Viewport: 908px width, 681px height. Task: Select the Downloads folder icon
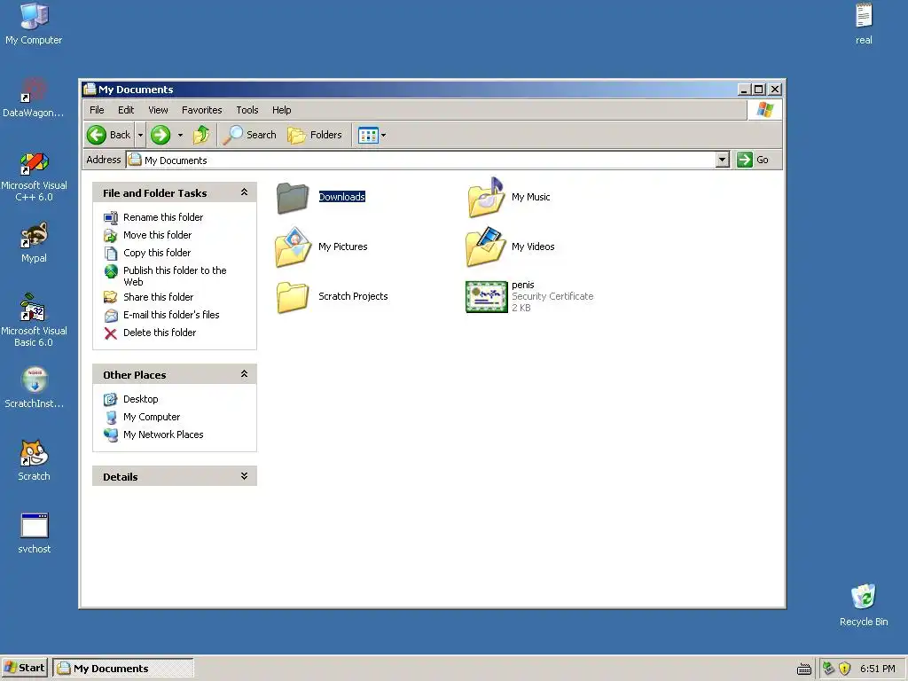coord(293,198)
